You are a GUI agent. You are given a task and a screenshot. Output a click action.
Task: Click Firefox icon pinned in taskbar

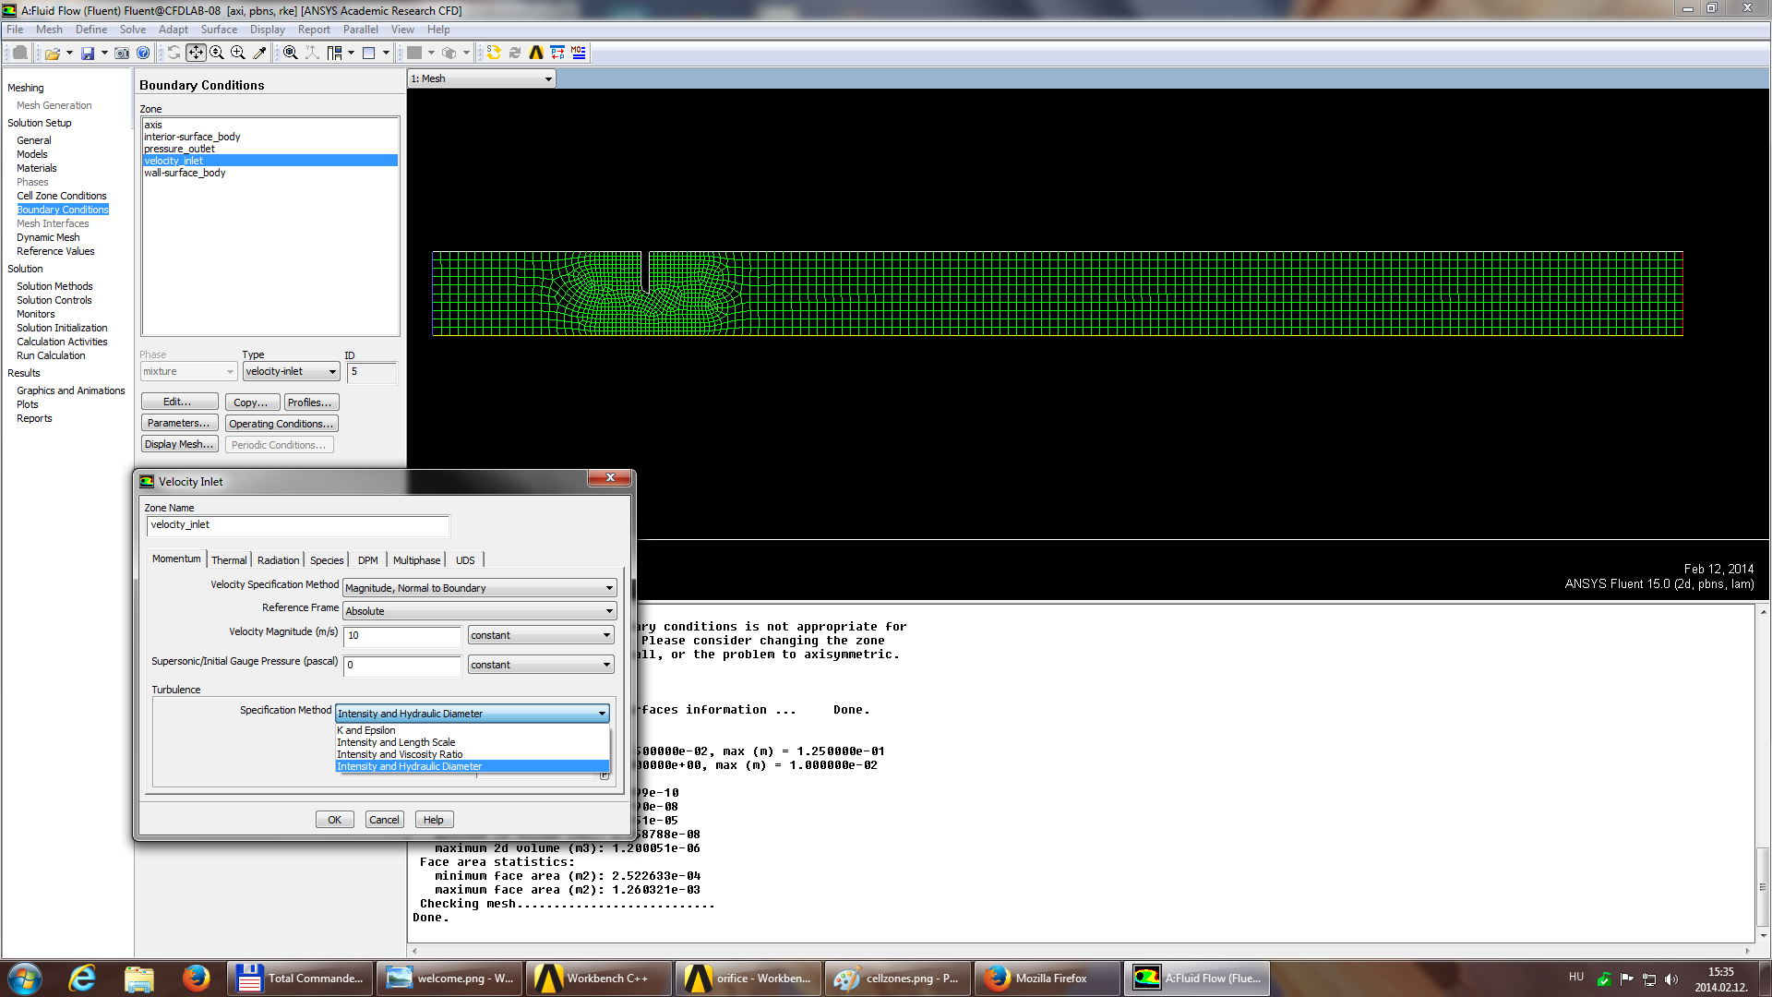point(196,979)
